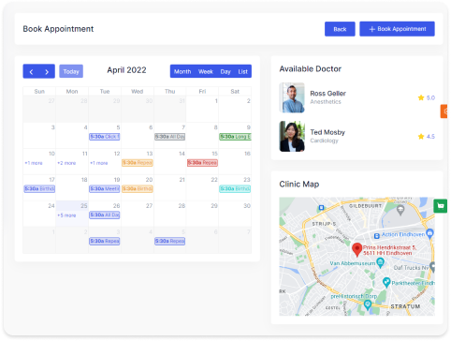Click Ted Mosby's star rating icon
This screenshot has width=451, height=341.
[x=421, y=137]
